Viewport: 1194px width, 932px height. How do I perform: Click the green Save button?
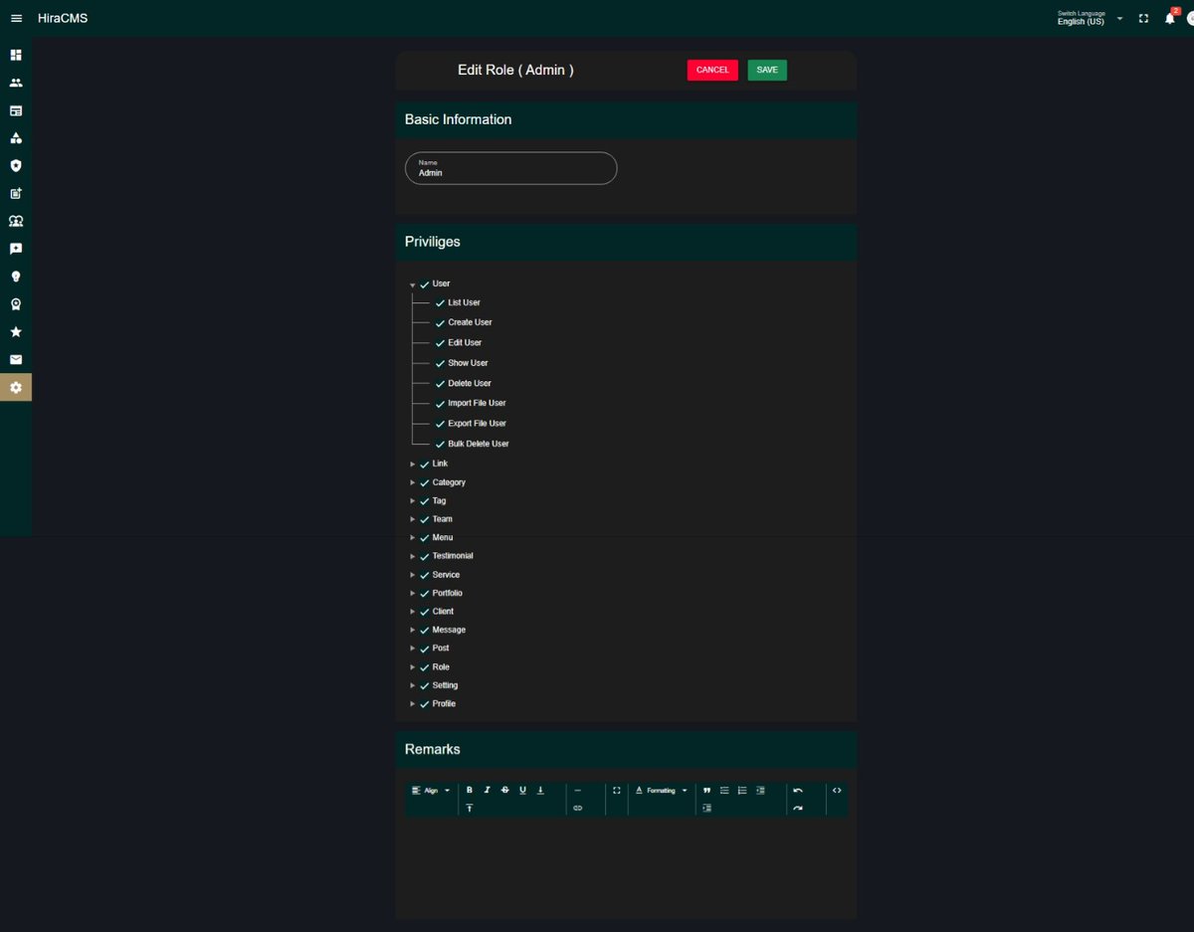[767, 70]
